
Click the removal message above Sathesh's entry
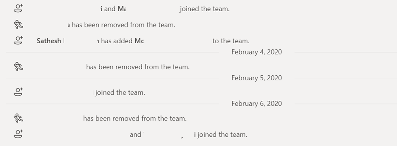coord(121,25)
